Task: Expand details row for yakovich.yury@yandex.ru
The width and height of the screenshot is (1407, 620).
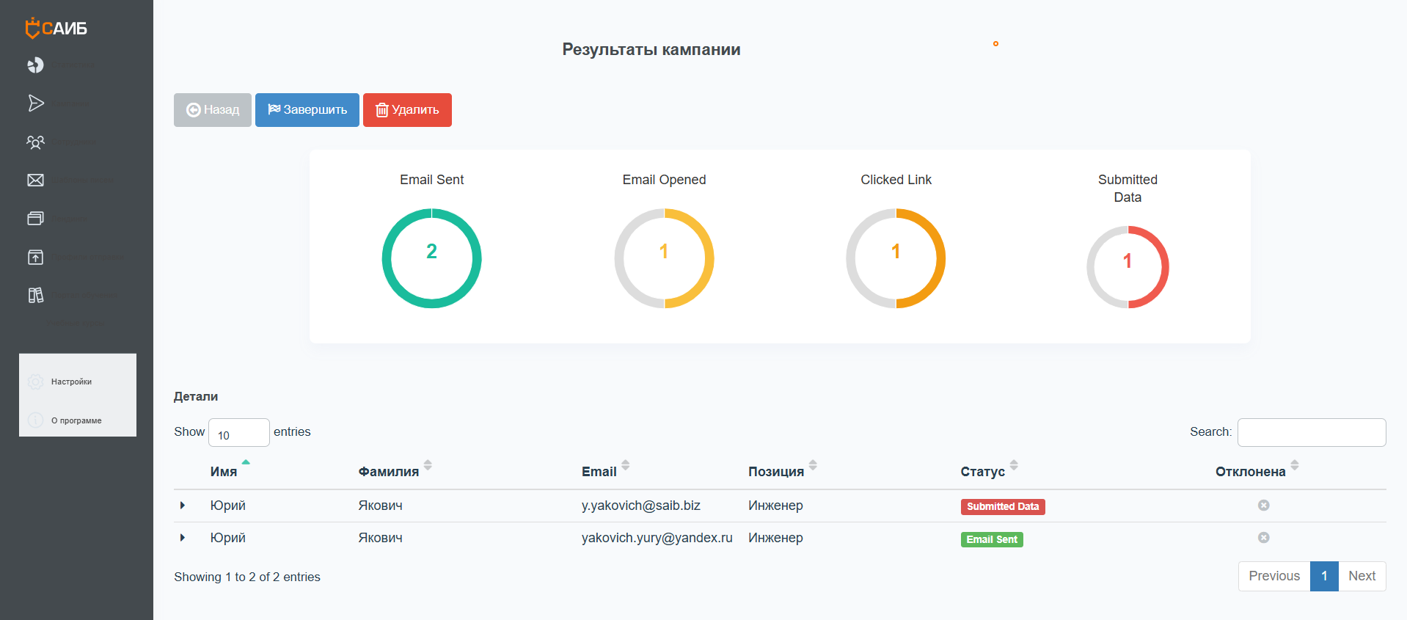Action: 183,538
